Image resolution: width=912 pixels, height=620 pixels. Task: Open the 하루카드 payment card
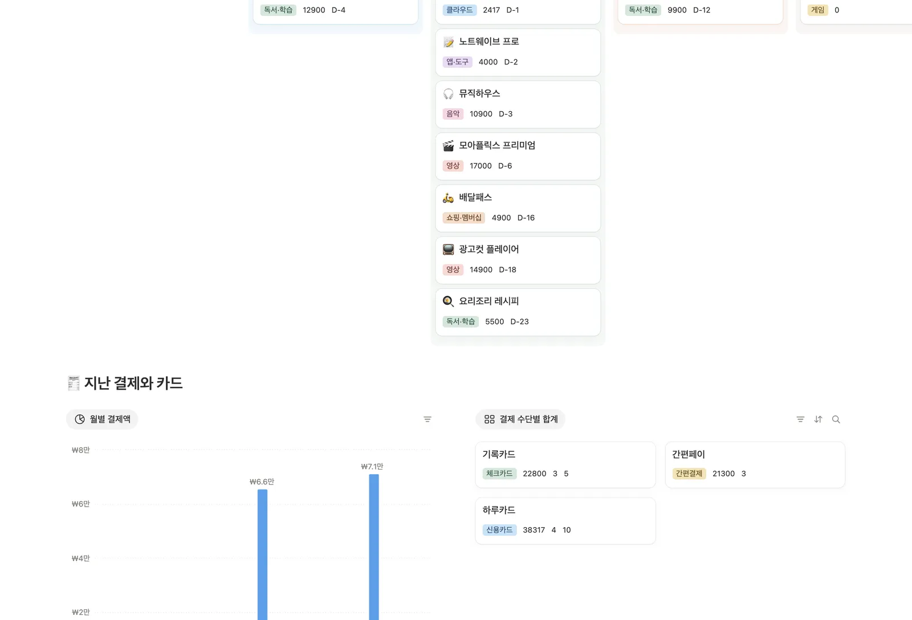(565, 521)
